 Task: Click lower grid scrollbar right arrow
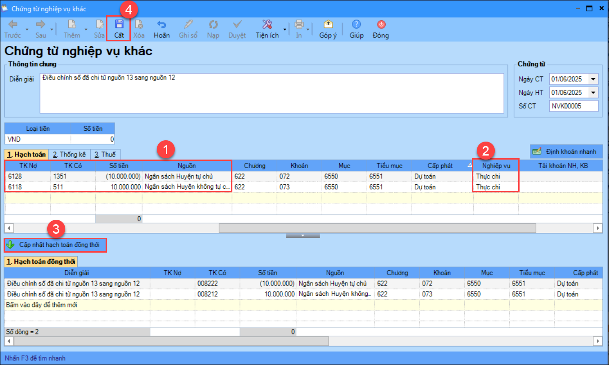(x=598, y=342)
